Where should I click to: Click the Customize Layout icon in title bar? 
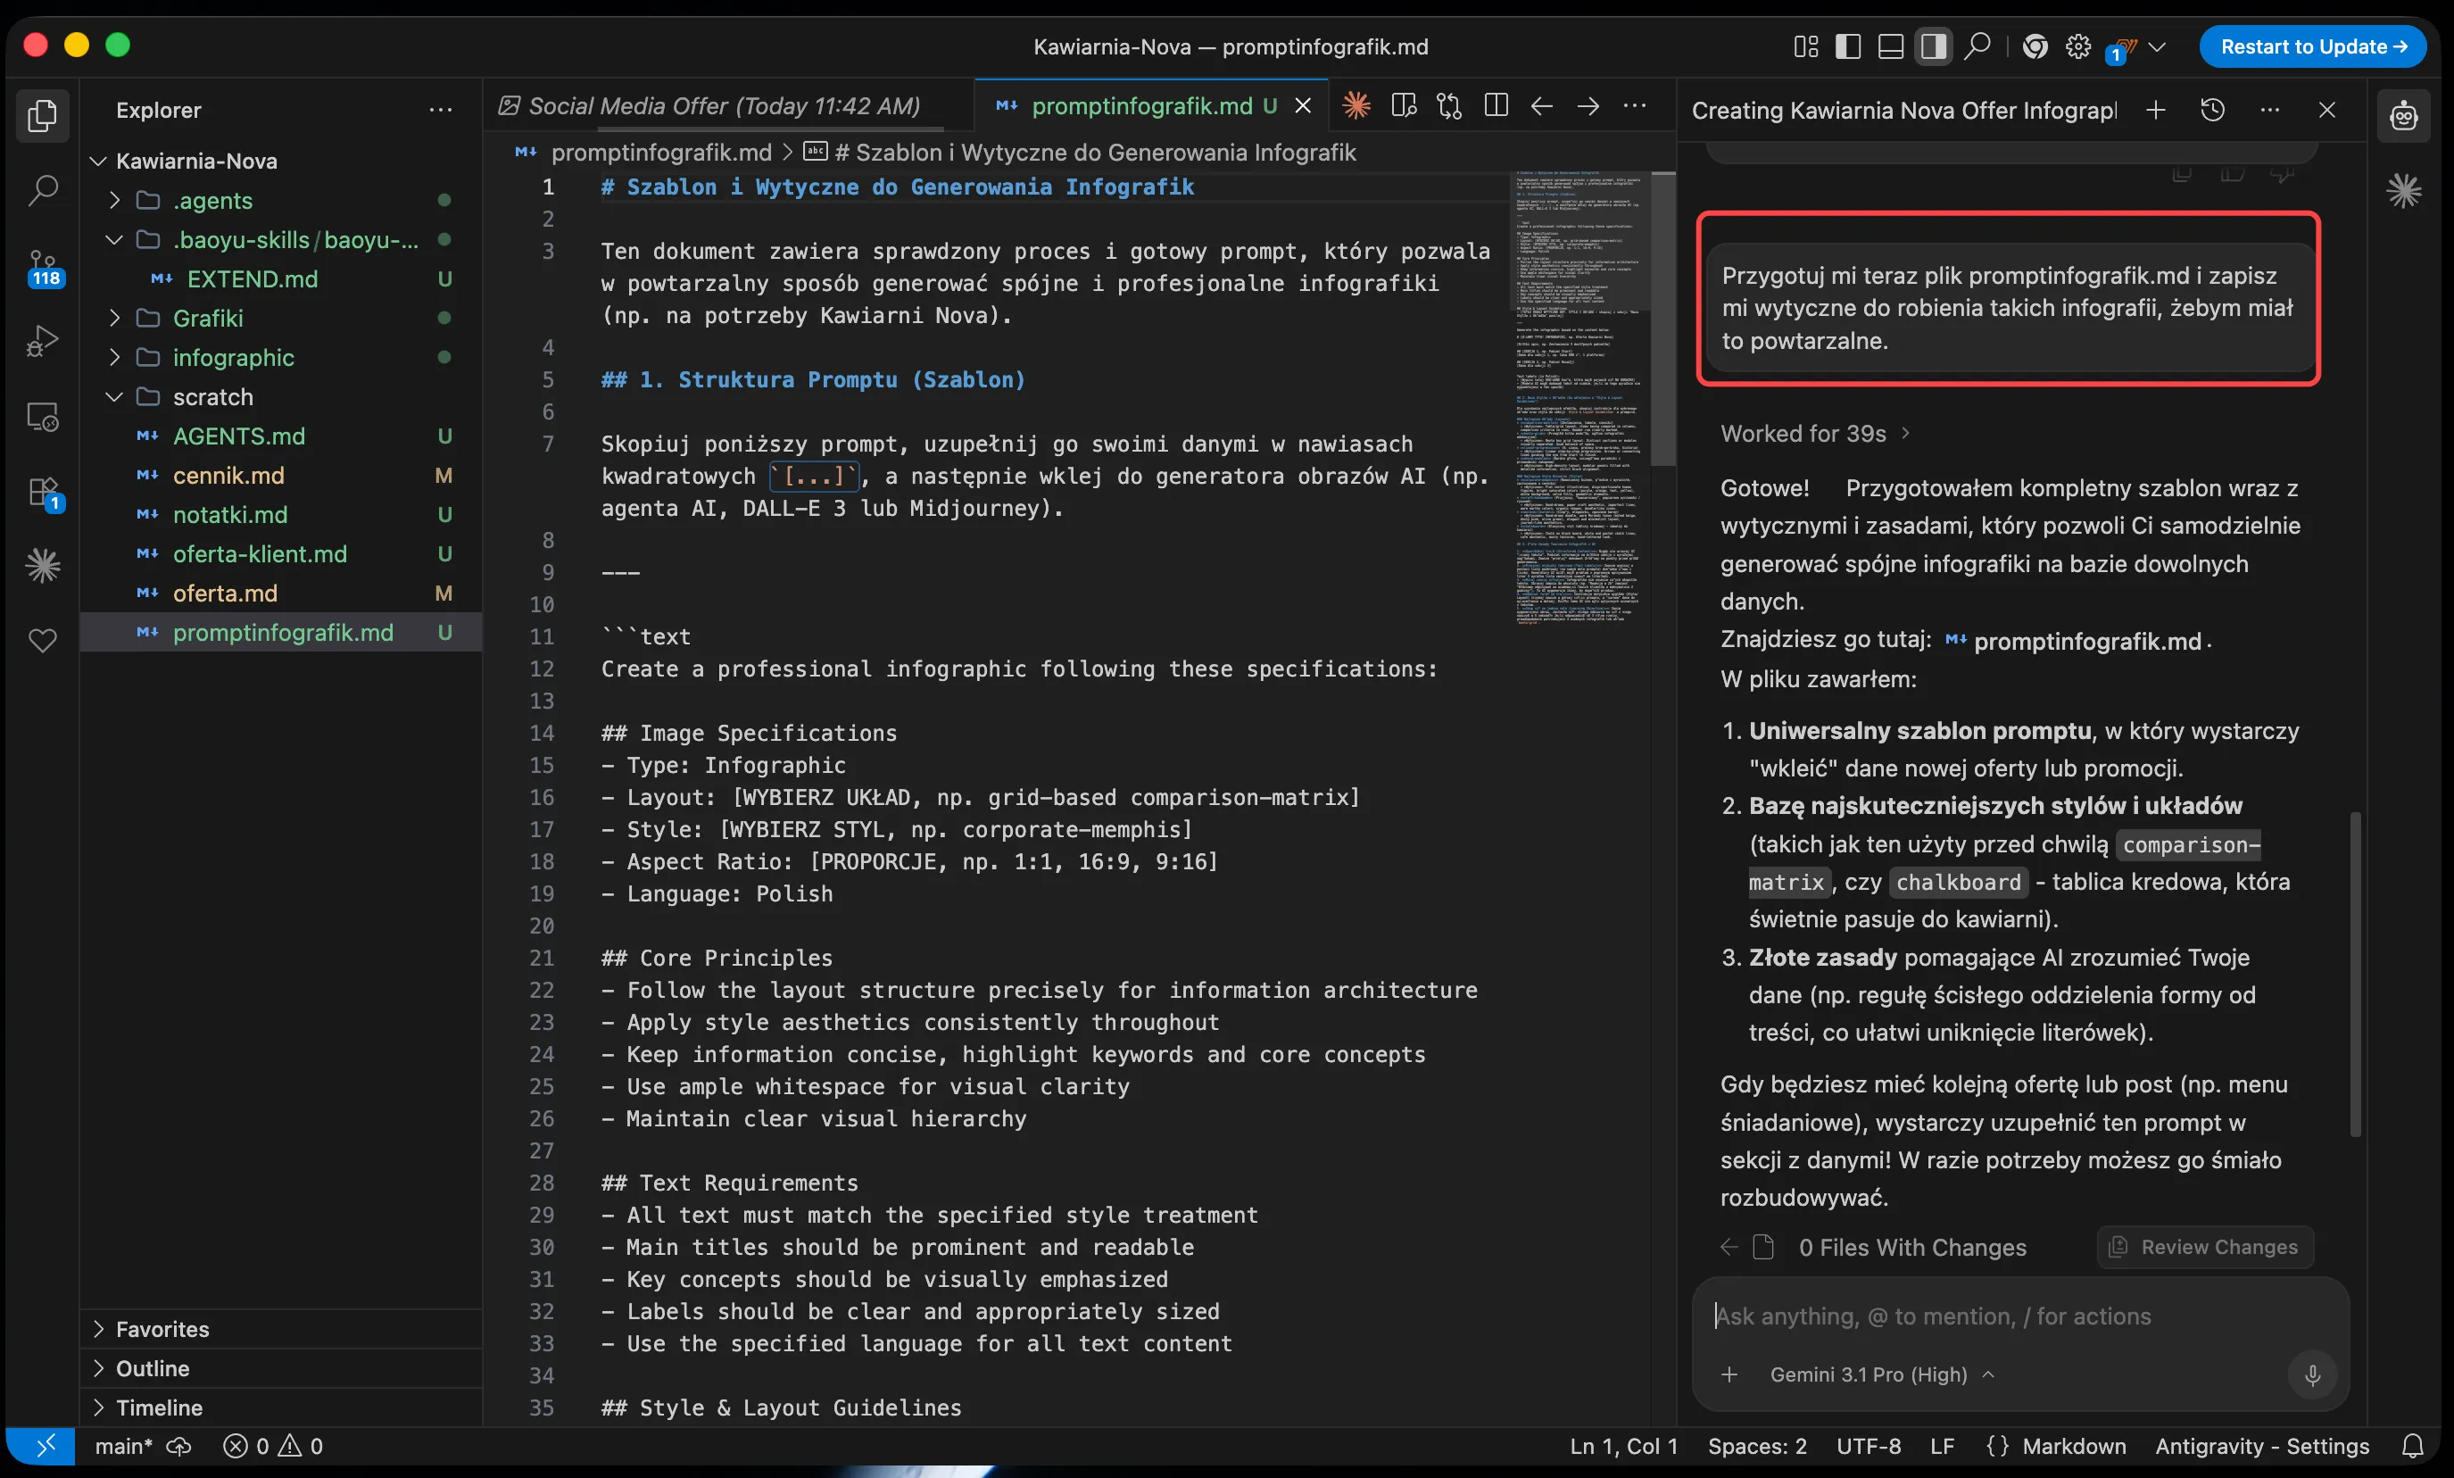point(1805,46)
